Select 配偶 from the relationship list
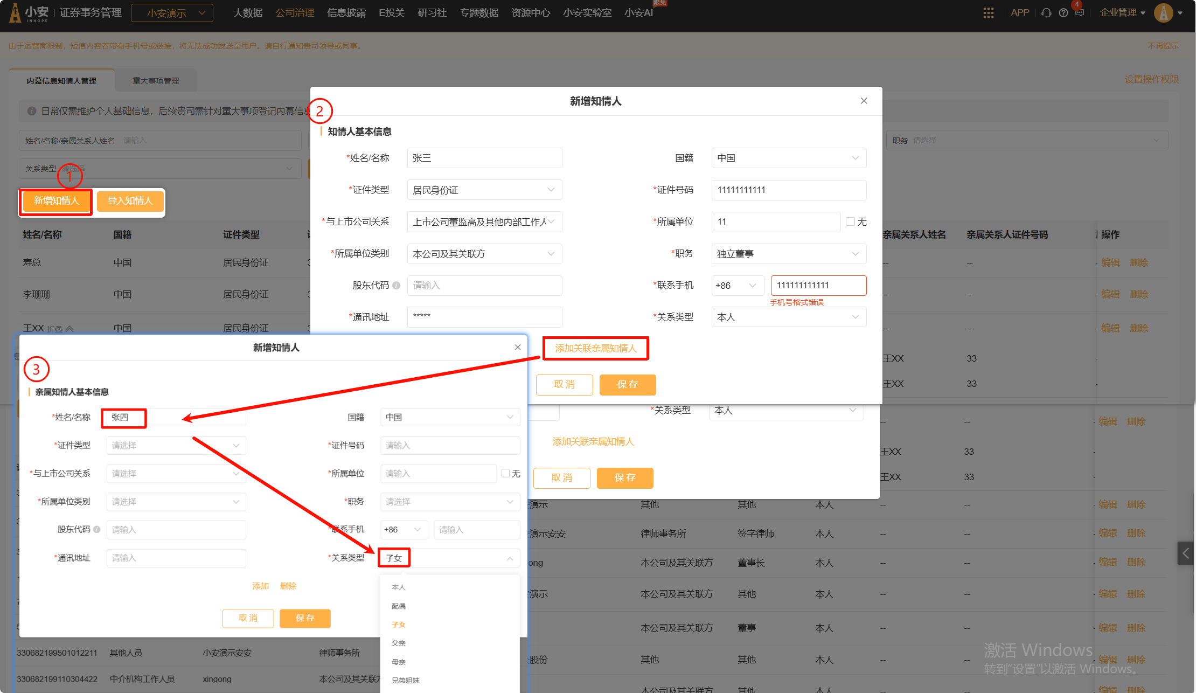Viewport: 1196px width, 693px height. point(399,606)
